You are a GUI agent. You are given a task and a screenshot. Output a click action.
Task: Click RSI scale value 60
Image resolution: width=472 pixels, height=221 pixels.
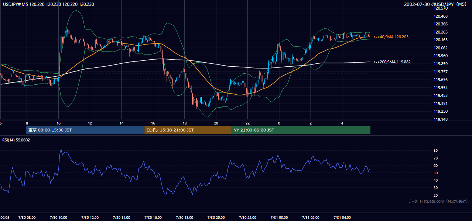click(x=436, y=165)
